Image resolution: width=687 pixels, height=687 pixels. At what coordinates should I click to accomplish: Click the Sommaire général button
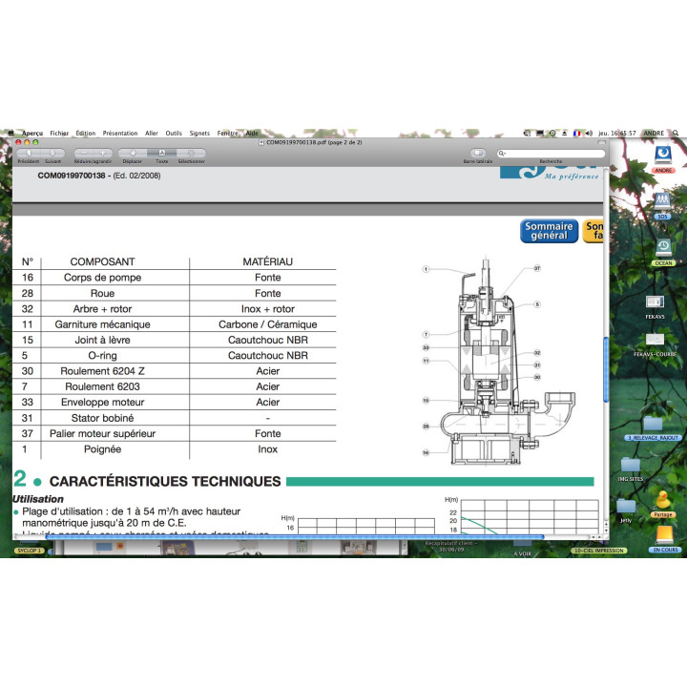click(x=549, y=231)
